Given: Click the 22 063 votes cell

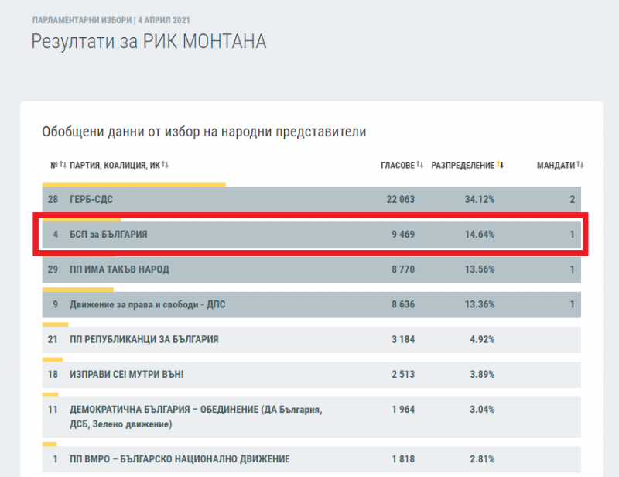Looking at the screenshot, I should pyautogui.click(x=401, y=199).
